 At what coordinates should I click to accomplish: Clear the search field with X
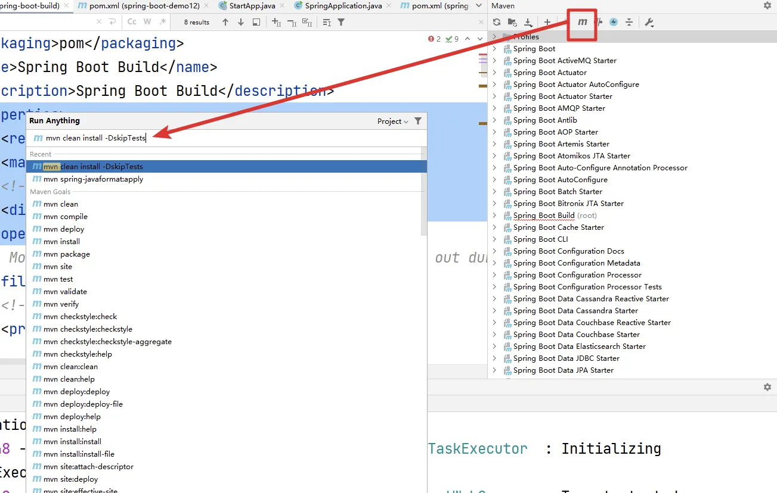point(99,22)
